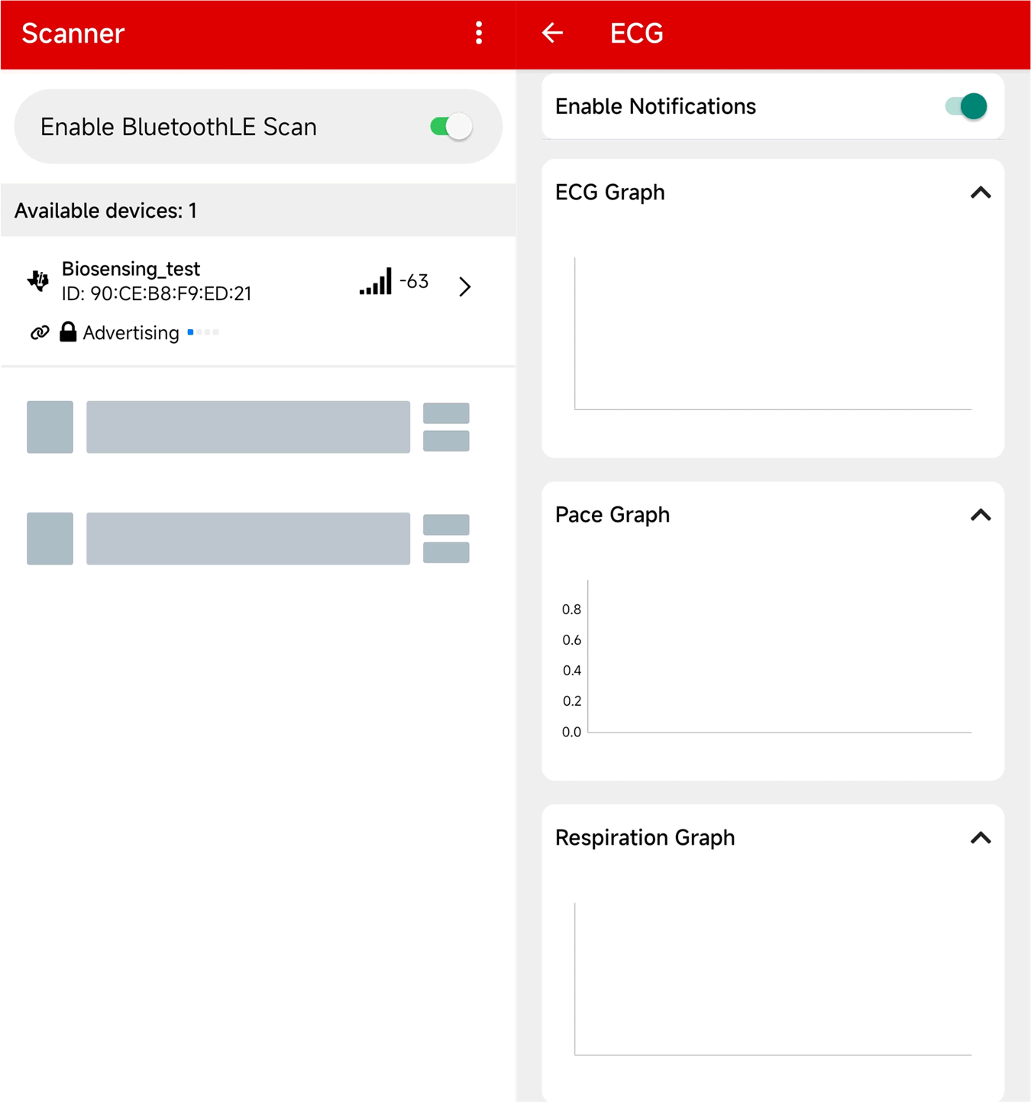
Task: Click the first placeholder device row
Action: (x=247, y=427)
